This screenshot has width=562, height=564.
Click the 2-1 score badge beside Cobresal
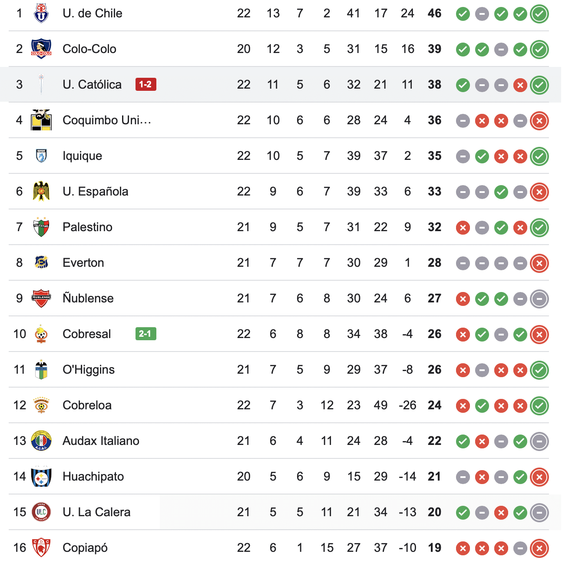tap(145, 334)
